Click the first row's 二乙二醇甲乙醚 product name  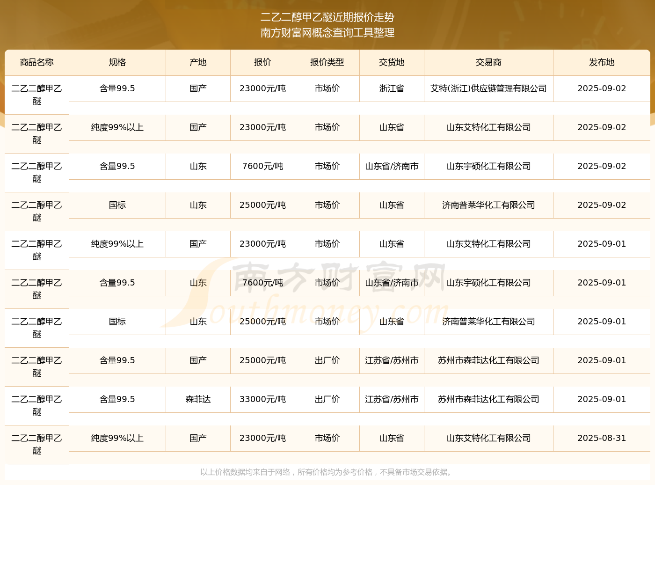36,95
